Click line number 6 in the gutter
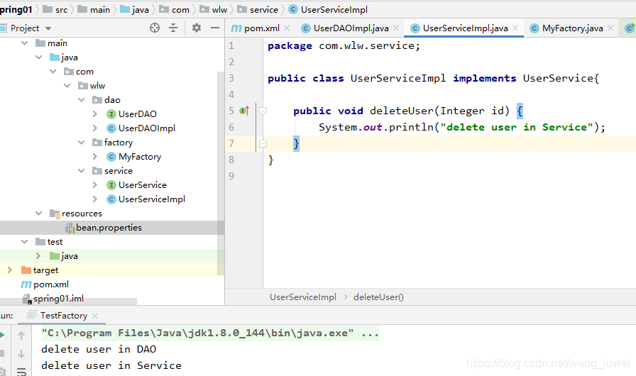 pyautogui.click(x=231, y=127)
